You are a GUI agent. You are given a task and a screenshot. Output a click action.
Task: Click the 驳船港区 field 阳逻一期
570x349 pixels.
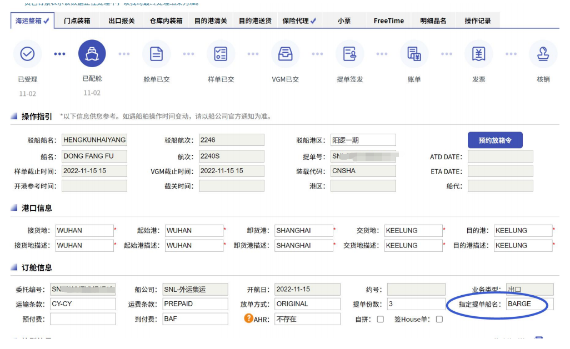pyautogui.click(x=363, y=140)
